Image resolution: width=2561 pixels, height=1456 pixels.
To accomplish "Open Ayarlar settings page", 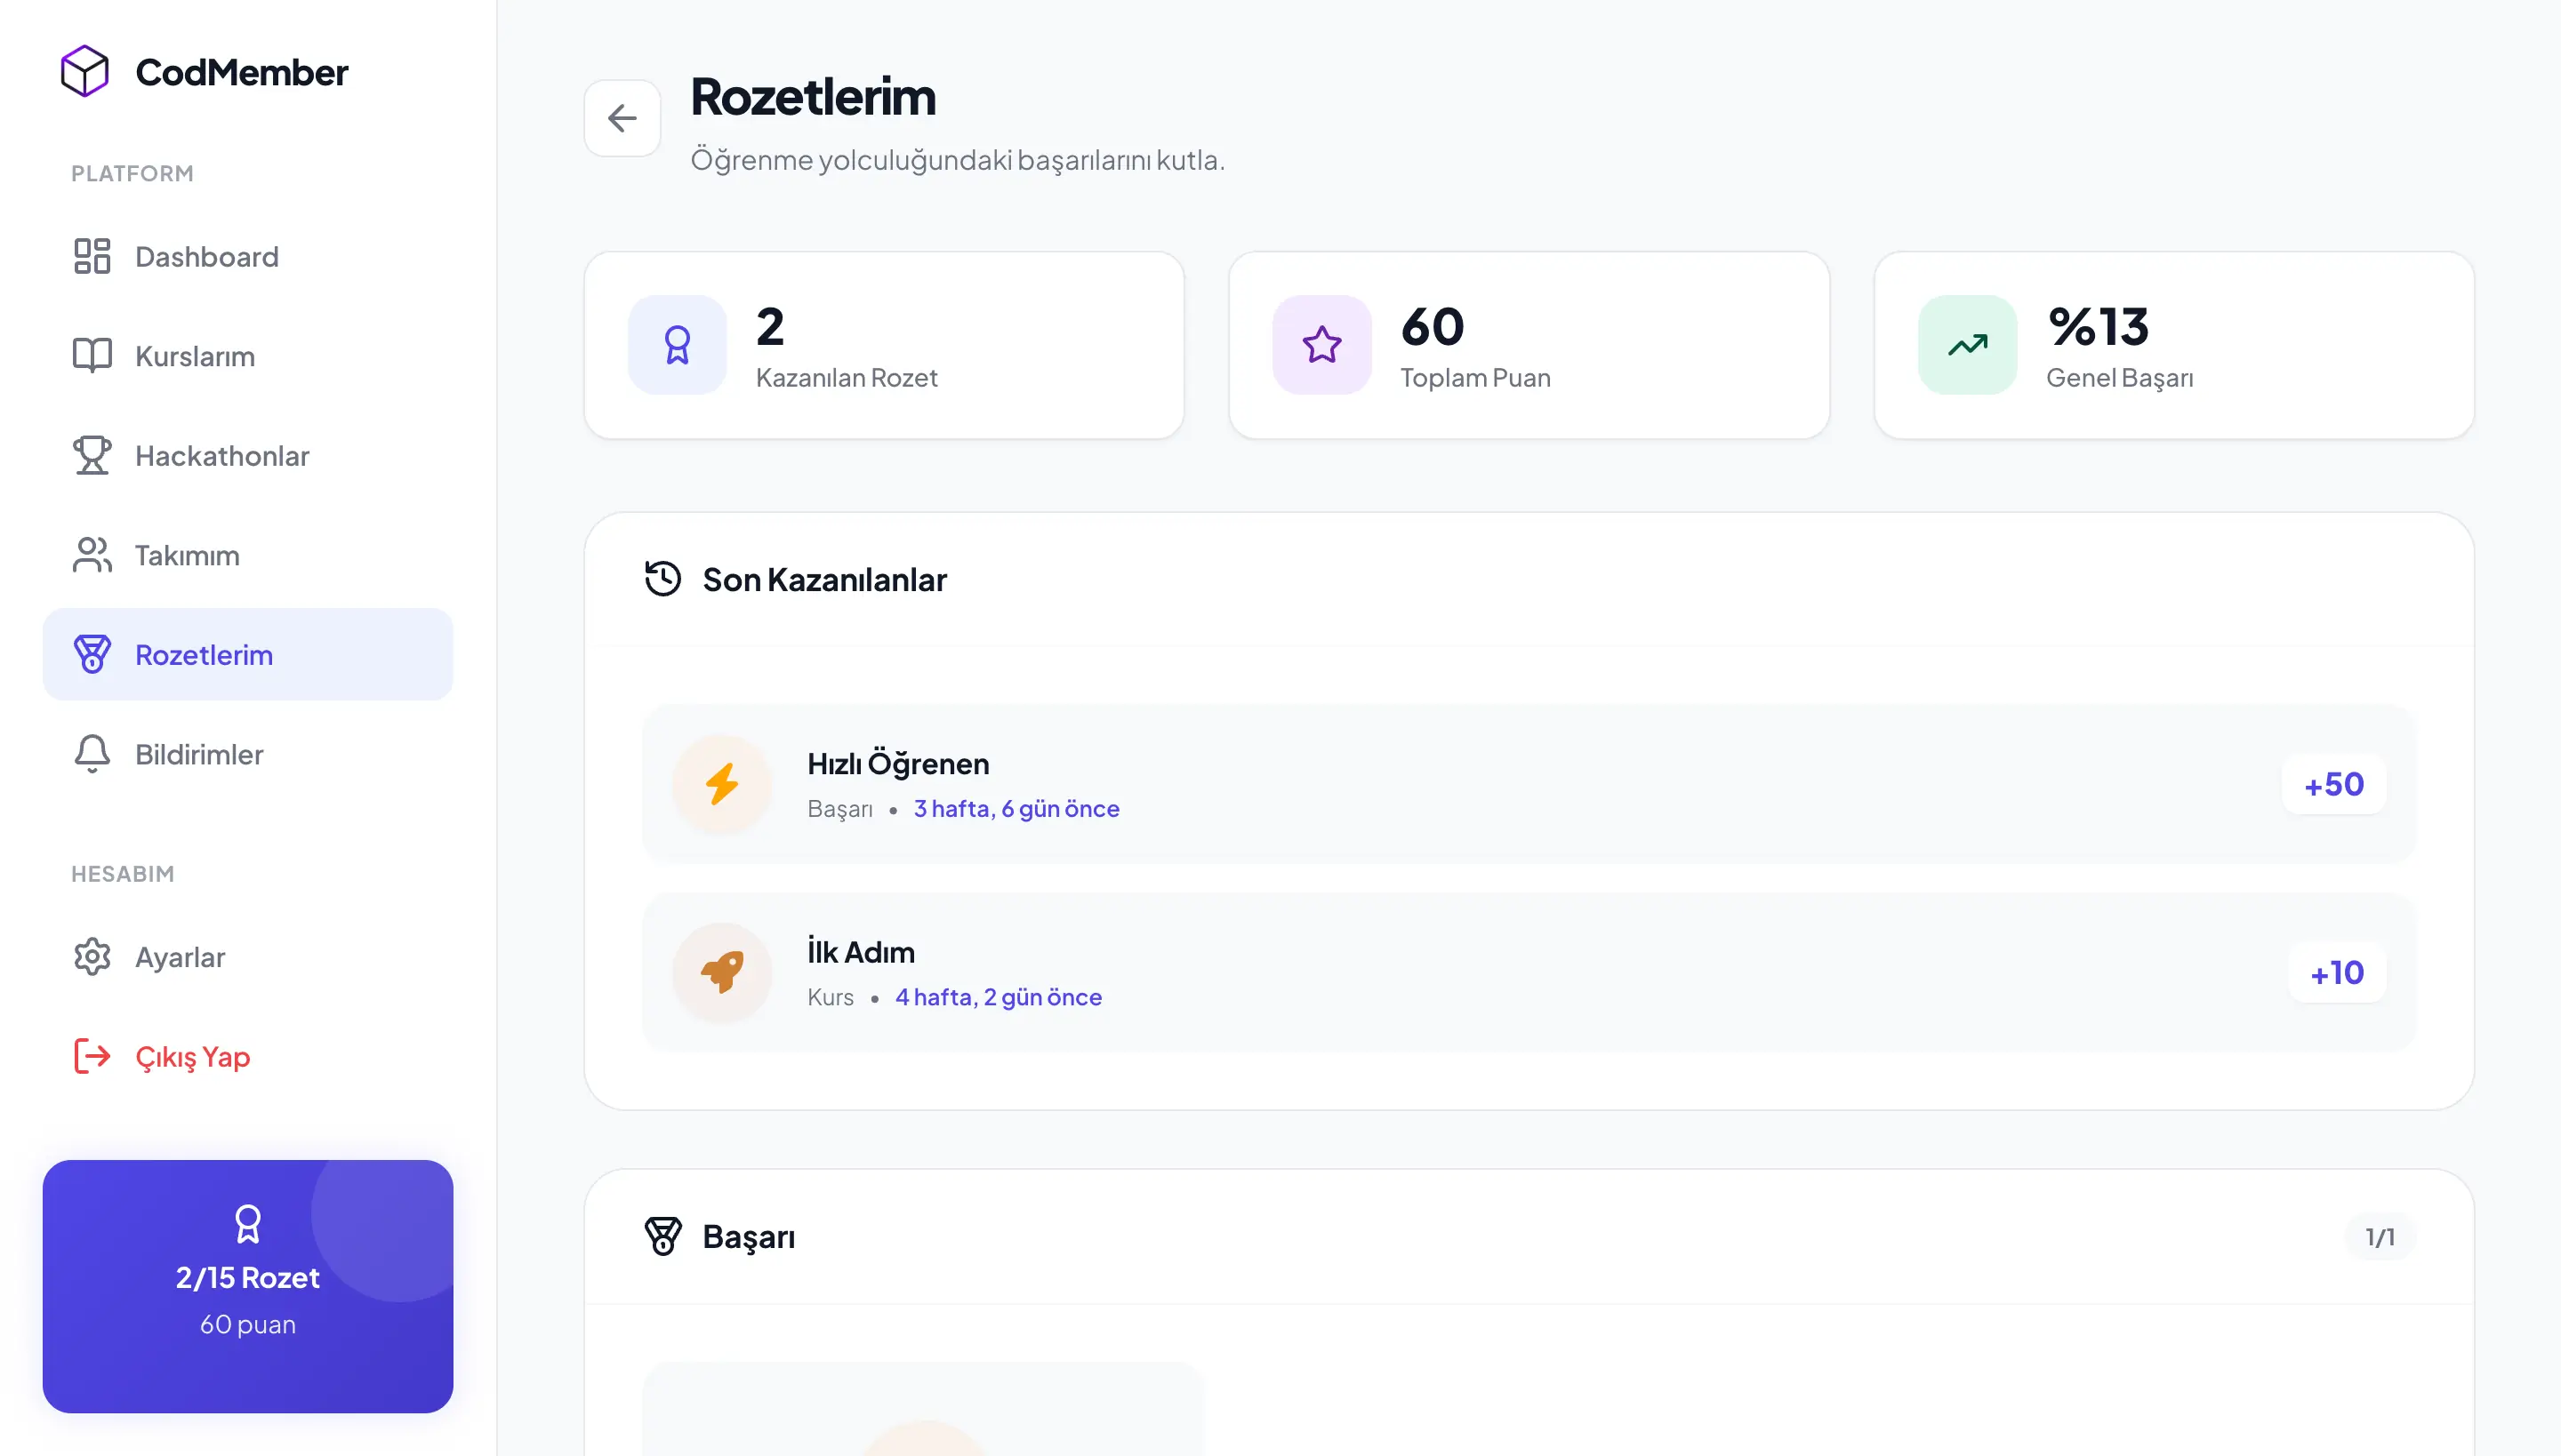I will tap(179, 957).
